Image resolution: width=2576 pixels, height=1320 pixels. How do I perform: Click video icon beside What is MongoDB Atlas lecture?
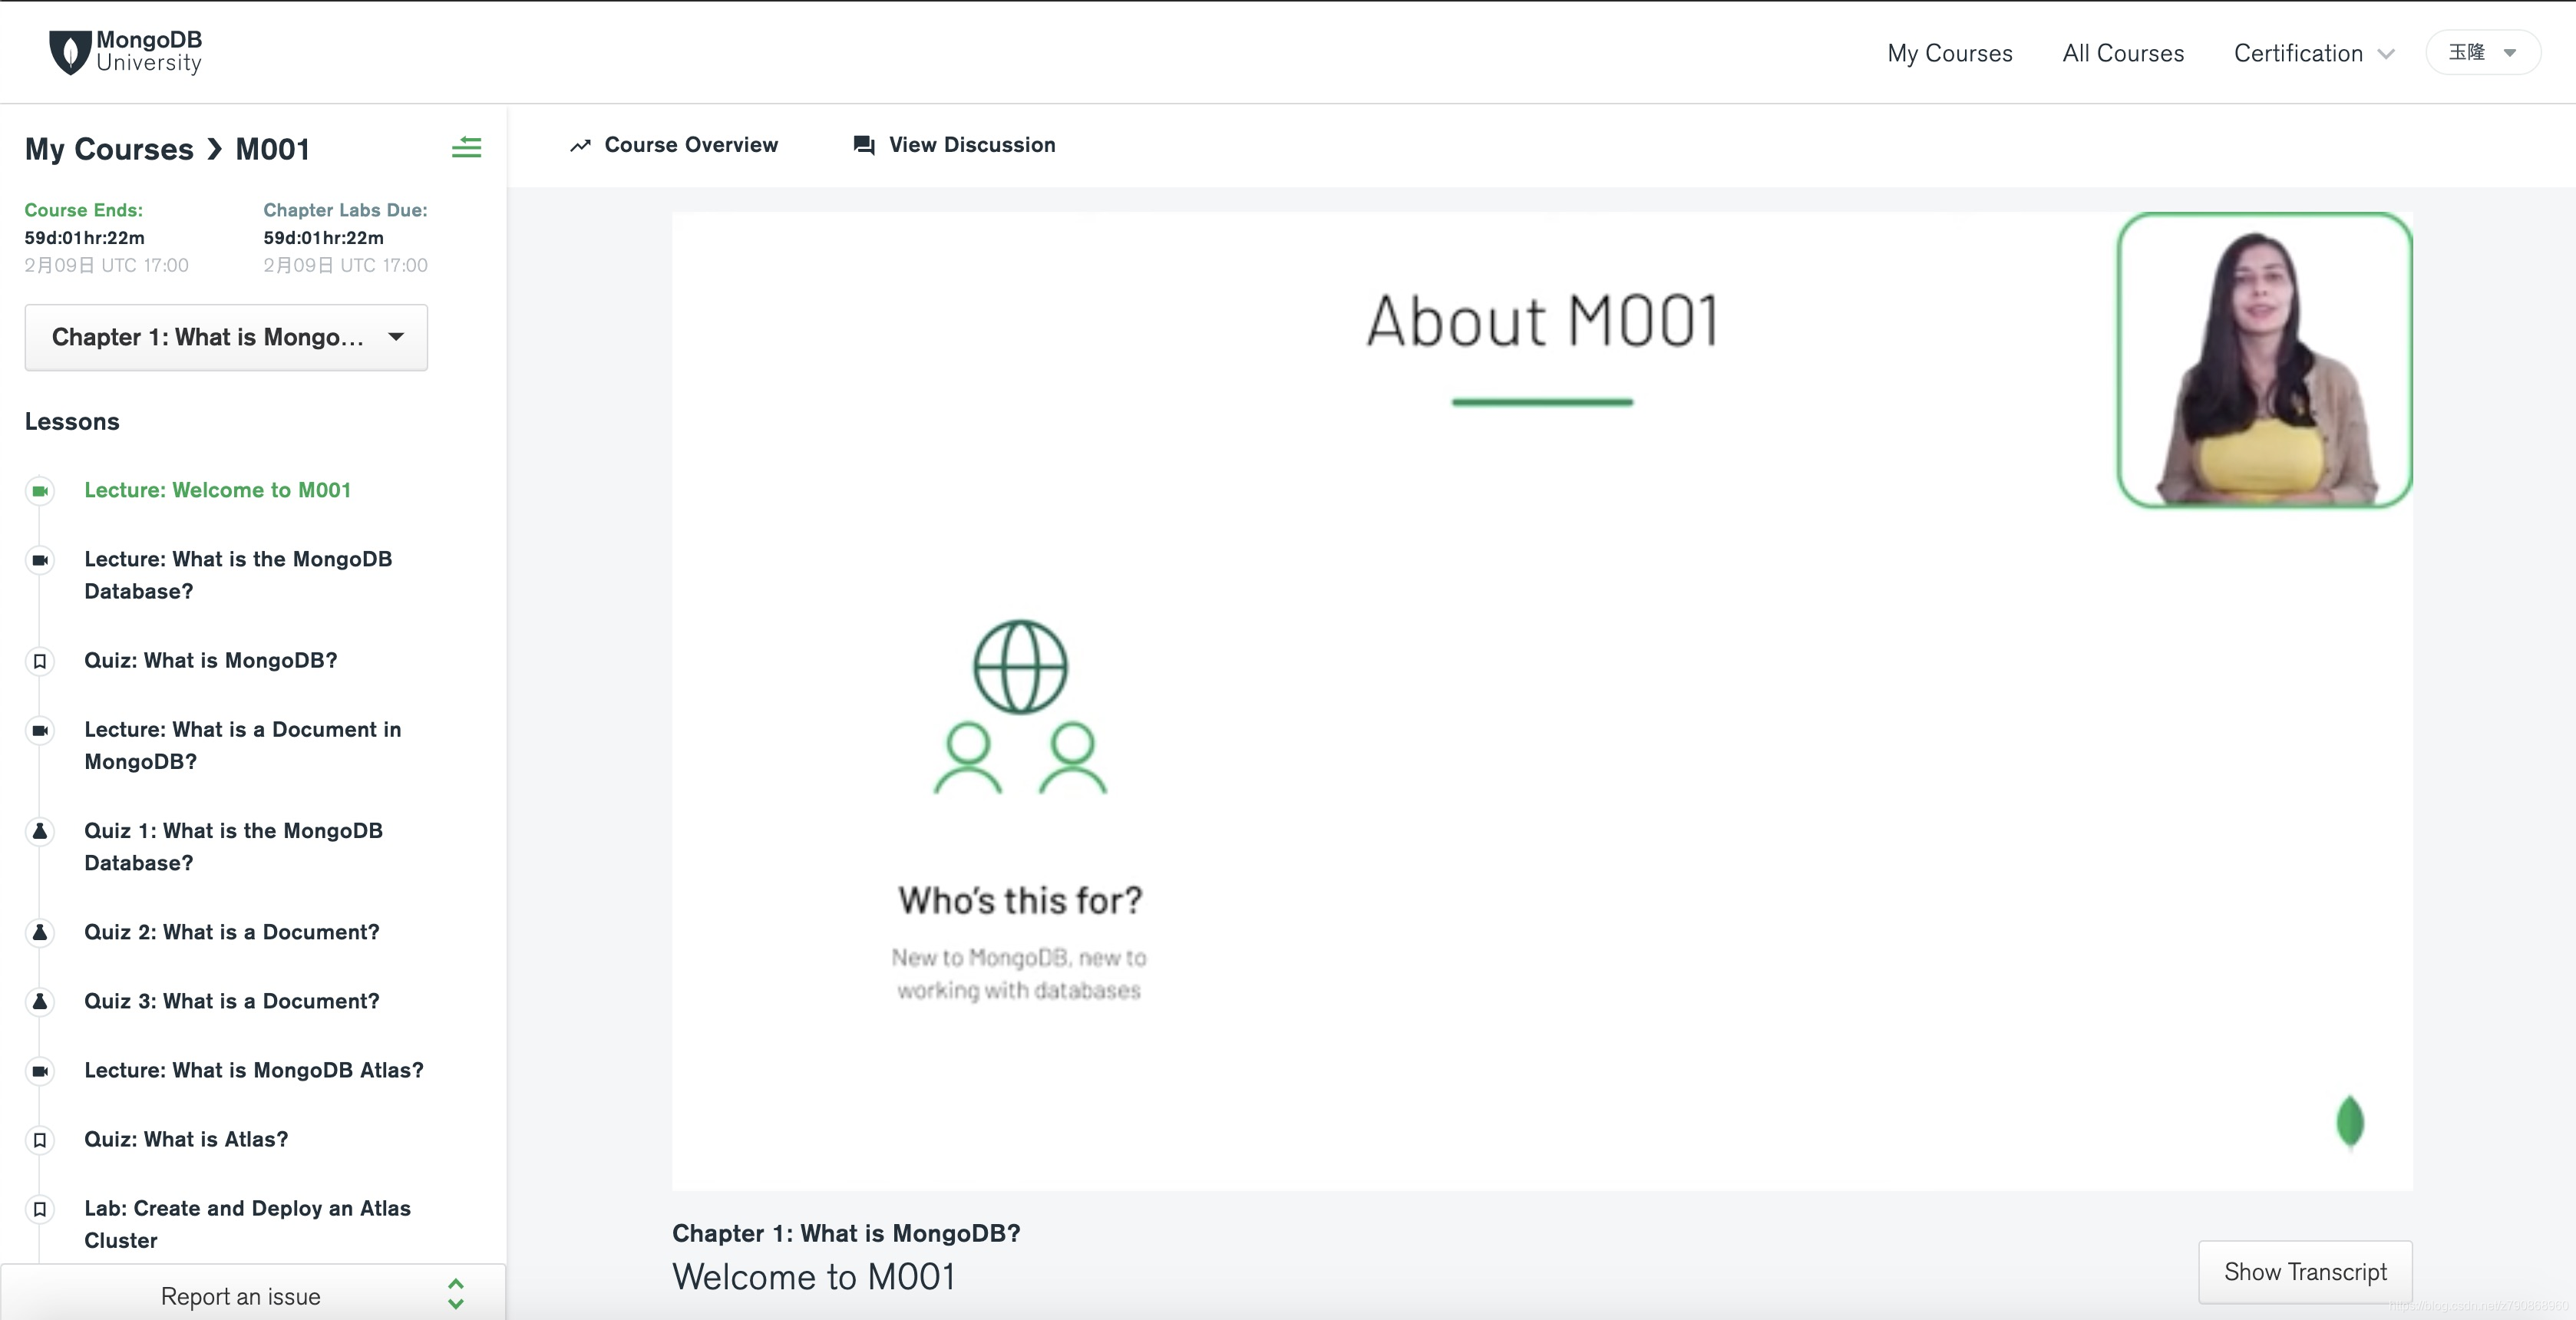40,1071
